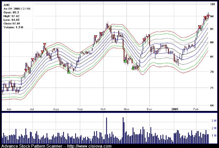Viewport: 219px width, 148px height.
Task: Click the 81 price axis label
Action: point(212,57)
